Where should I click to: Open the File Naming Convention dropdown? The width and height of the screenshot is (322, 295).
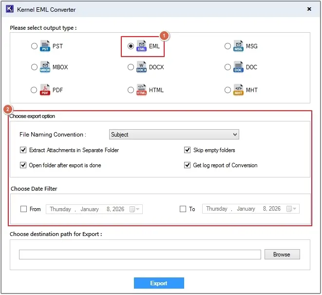pos(174,135)
